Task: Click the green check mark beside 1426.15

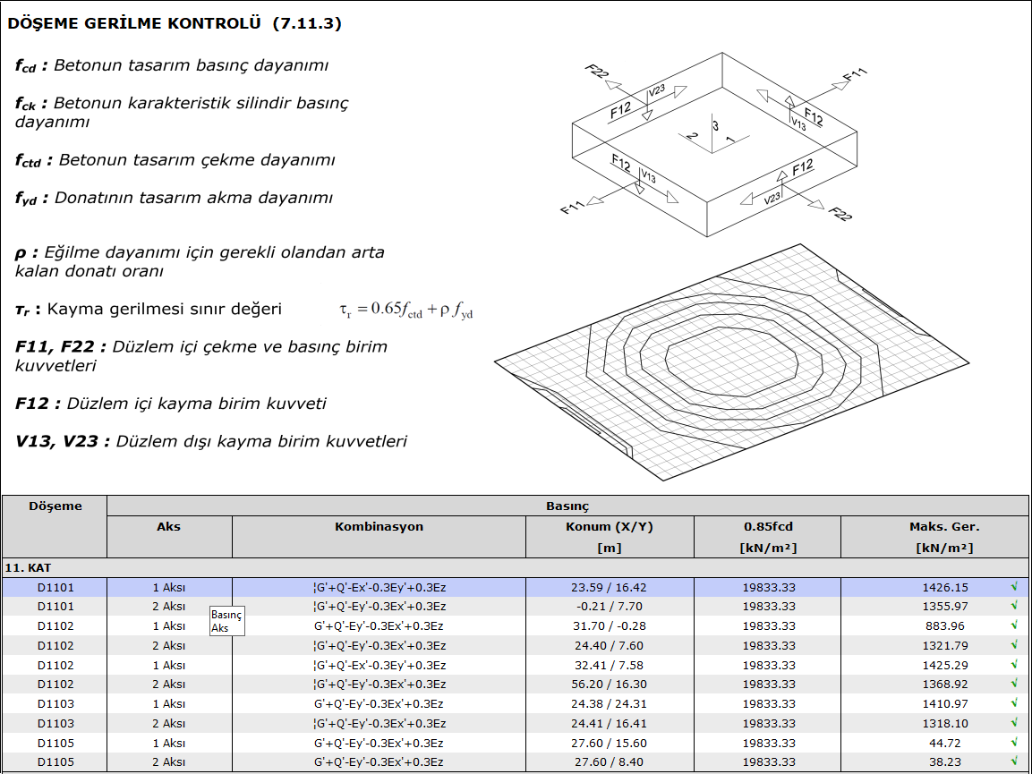Action: [x=1014, y=588]
